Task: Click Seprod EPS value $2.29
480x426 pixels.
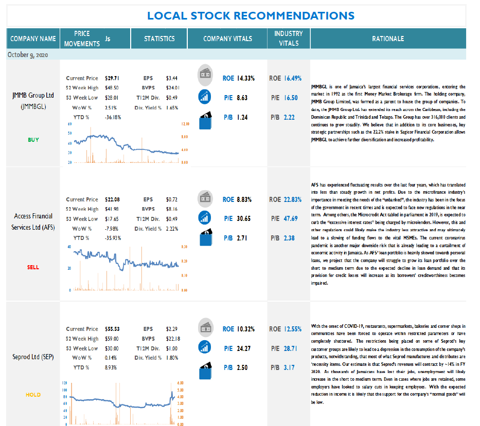Action: pos(172,329)
